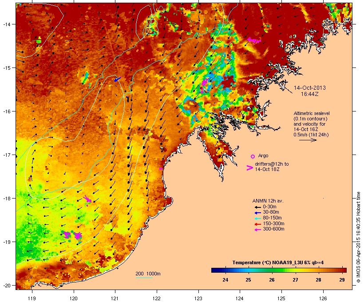This screenshot has height=302, width=364.
Task: Click the longitude axis label 122
Action: (x=157, y=298)
